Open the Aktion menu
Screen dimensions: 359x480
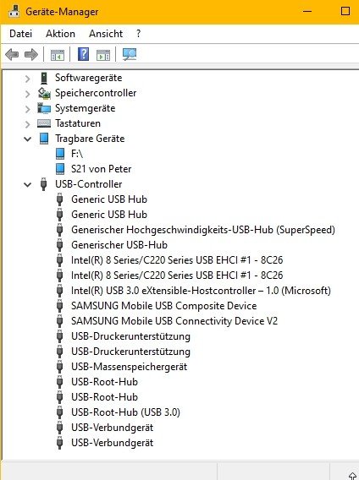(60, 33)
